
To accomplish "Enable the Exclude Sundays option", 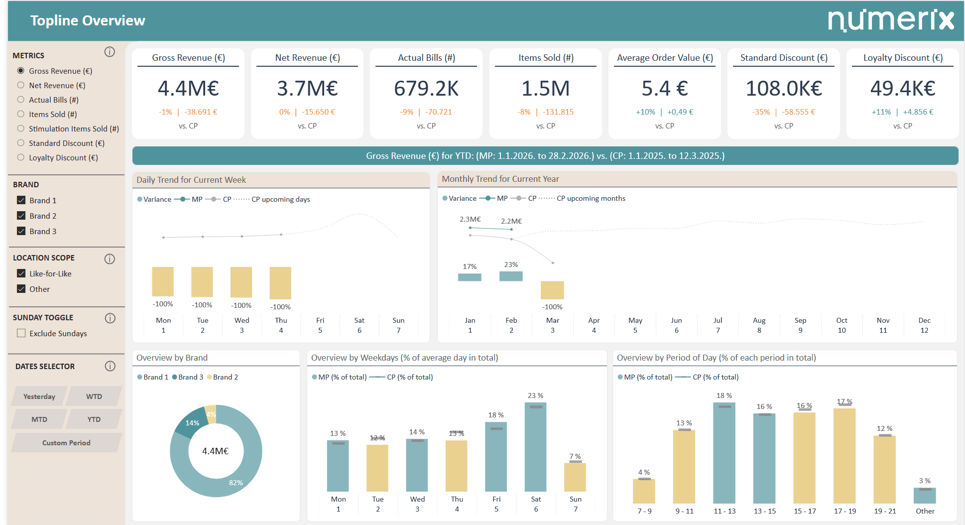I will (21, 333).
